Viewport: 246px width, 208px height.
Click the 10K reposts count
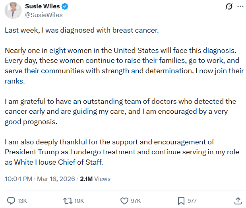(79, 201)
